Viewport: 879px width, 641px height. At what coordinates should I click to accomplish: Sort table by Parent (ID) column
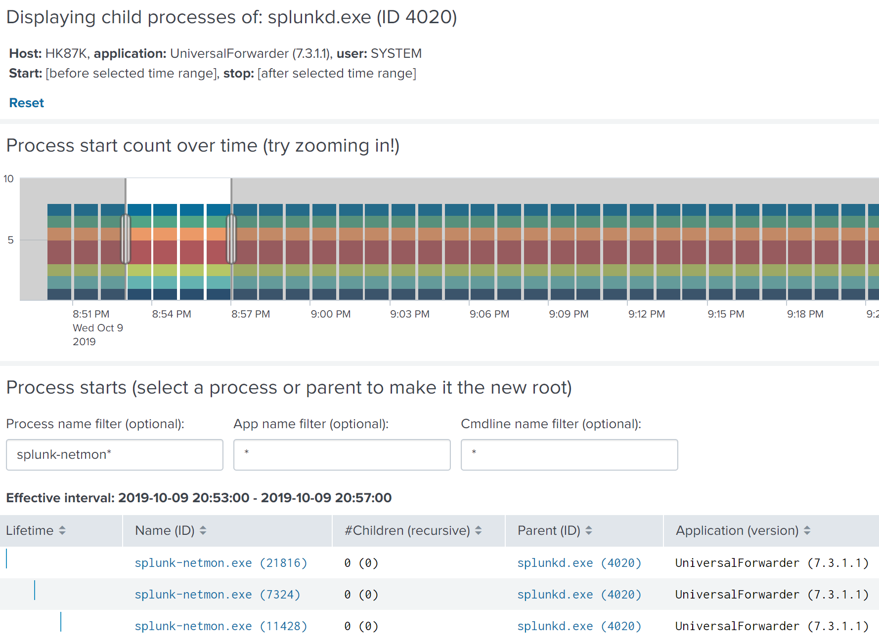click(x=555, y=530)
